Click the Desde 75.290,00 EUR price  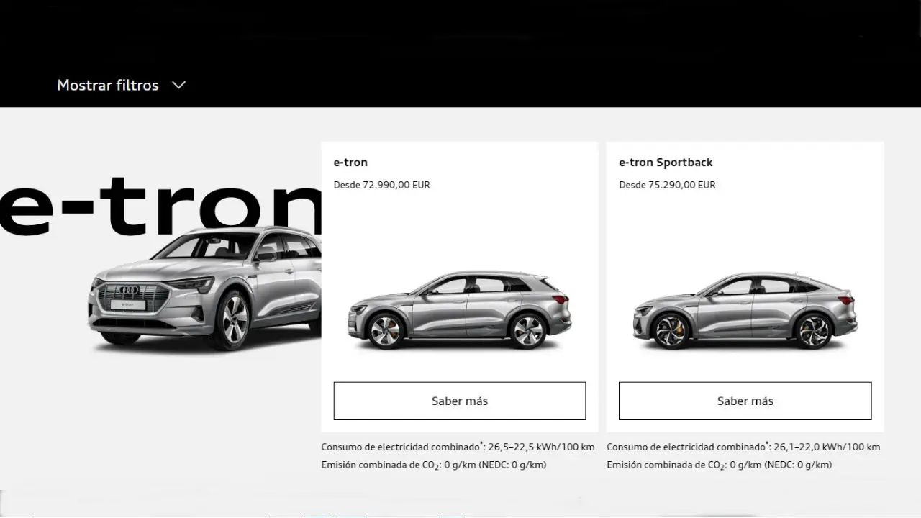(667, 185)
